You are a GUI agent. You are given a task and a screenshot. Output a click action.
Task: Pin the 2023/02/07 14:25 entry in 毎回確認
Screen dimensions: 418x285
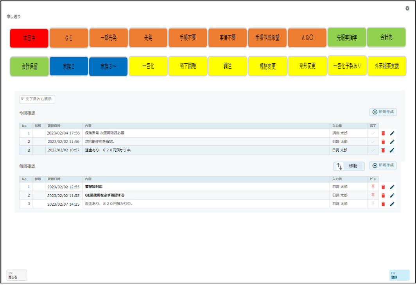pyautogui.click(x=373, y=204)
